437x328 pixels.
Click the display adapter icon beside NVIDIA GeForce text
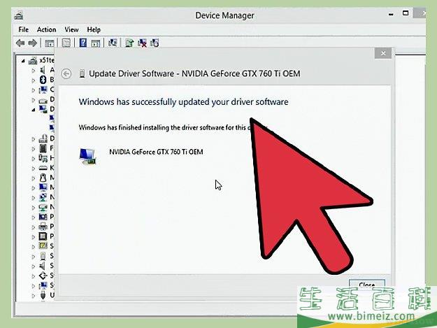pyautogui.click(x=87, y=157)
